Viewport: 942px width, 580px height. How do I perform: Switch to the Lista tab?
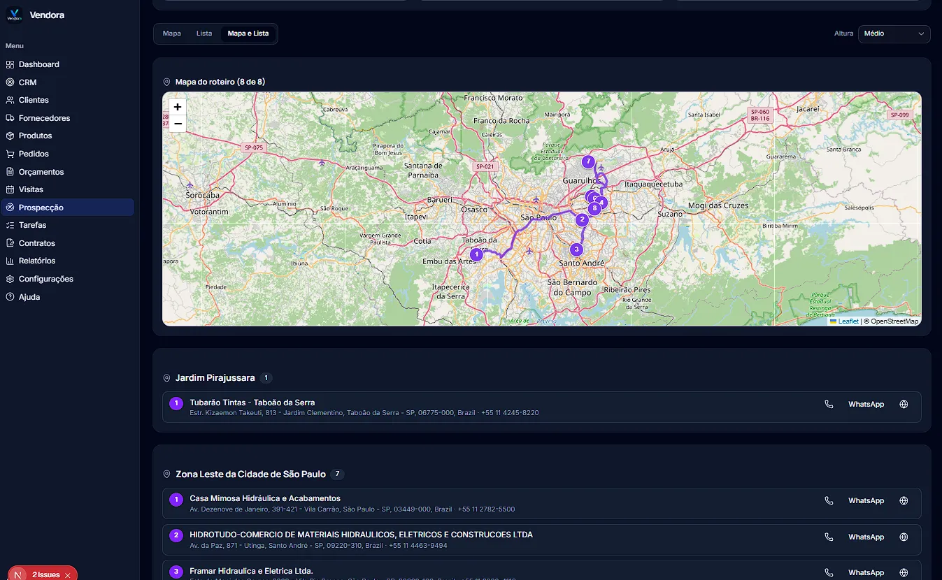coord(204,34)
